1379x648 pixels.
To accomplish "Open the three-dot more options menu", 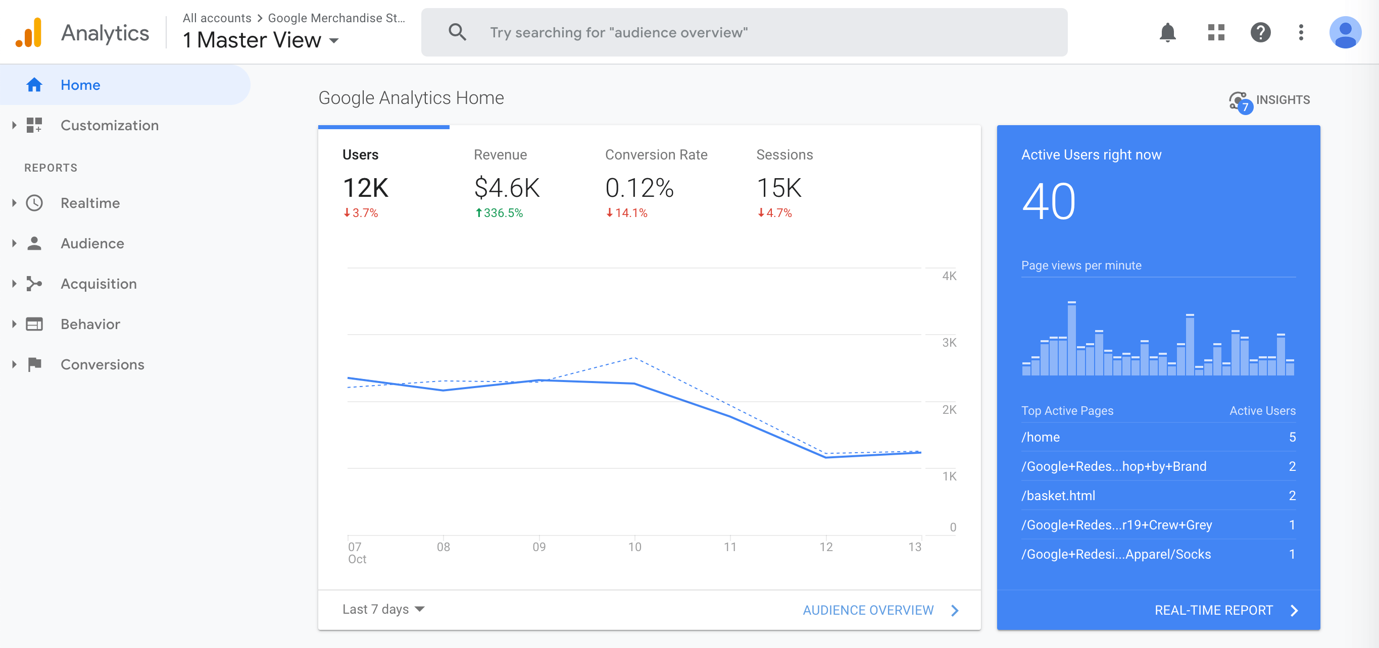I will click(1301, 33).
